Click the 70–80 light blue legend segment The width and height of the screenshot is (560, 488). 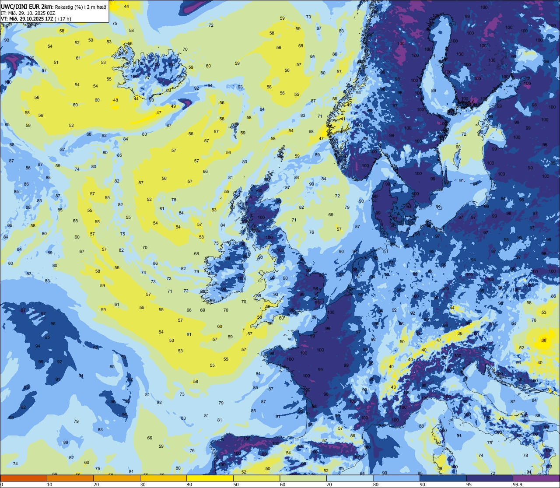click(350, 478)
